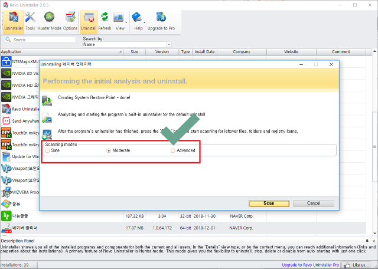Screen dimensions: 378x269
Task: Select the Moderate scanning mode
Action: coord(109,150)
